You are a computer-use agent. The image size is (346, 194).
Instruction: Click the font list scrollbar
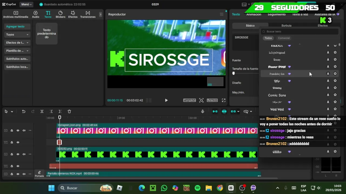click(x=339, y=45)
